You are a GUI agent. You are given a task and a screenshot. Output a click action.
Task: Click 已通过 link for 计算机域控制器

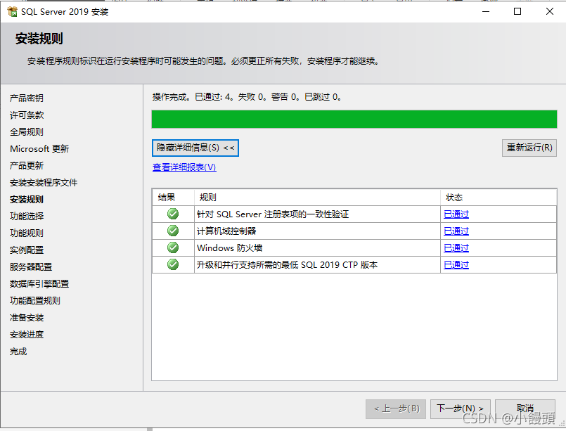456,231
